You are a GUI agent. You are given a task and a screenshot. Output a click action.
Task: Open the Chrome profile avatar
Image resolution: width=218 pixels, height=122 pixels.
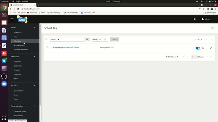click(212, 9)
